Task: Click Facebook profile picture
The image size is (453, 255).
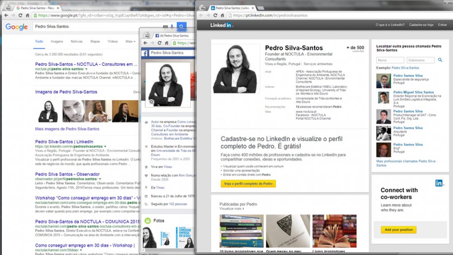Action: (168, 84)
